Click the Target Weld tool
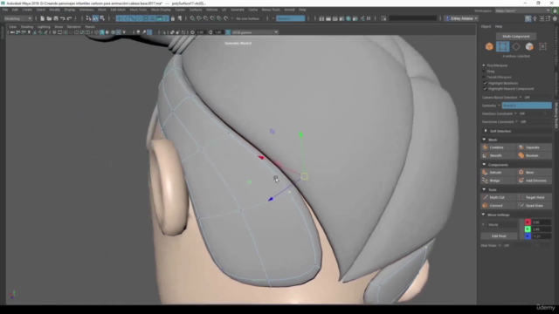 point(534,197)
